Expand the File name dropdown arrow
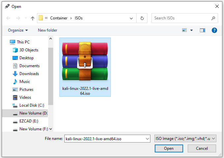The height and width of the screenshot is (158, 224). tap(147, 139)
